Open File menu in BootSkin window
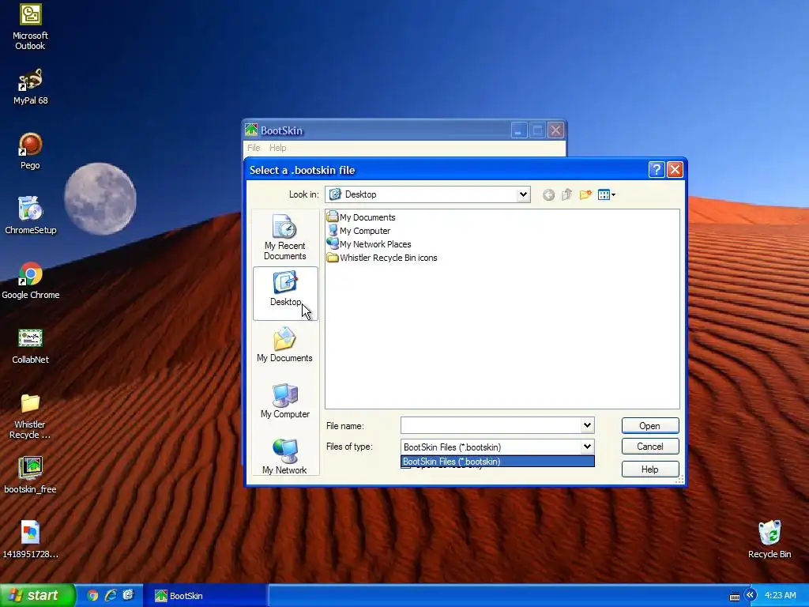The width and height of the screenshot is (809, 607). pos(254,148)
